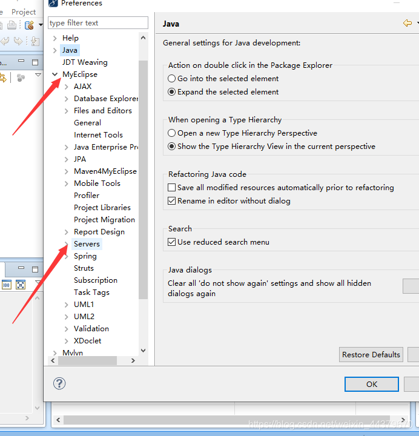Minimize the lower left view panel

coord(21,268)
